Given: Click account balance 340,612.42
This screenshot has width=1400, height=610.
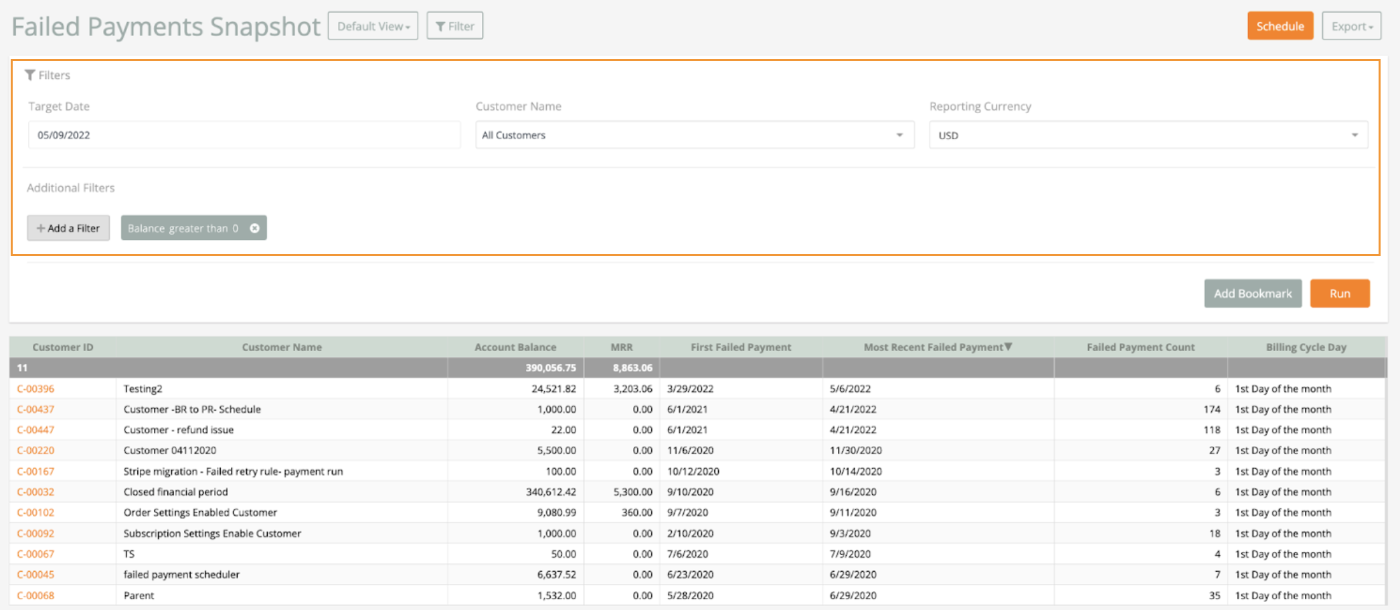Looking at the screenshot, I should 551,492.
